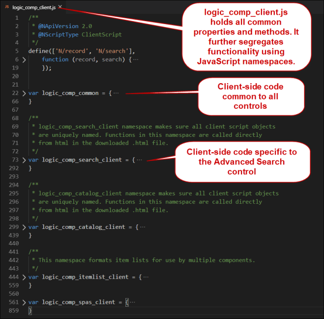The height and width of the screenshot is (319, 324).
Task: Click the JS file icon on the tab
Action: 7,7
